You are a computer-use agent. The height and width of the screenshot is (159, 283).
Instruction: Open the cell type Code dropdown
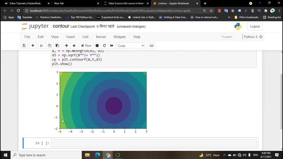(x=131, y=46)
